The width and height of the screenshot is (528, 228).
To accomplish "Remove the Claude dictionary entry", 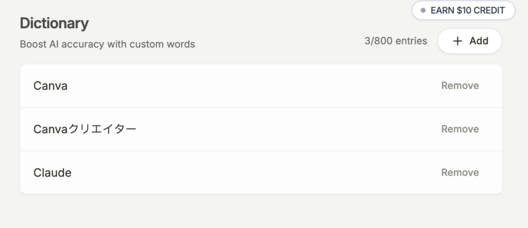I will (460, 172).
